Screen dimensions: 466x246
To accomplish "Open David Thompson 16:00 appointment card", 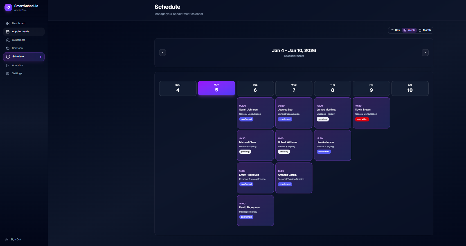I will (255, 211).
